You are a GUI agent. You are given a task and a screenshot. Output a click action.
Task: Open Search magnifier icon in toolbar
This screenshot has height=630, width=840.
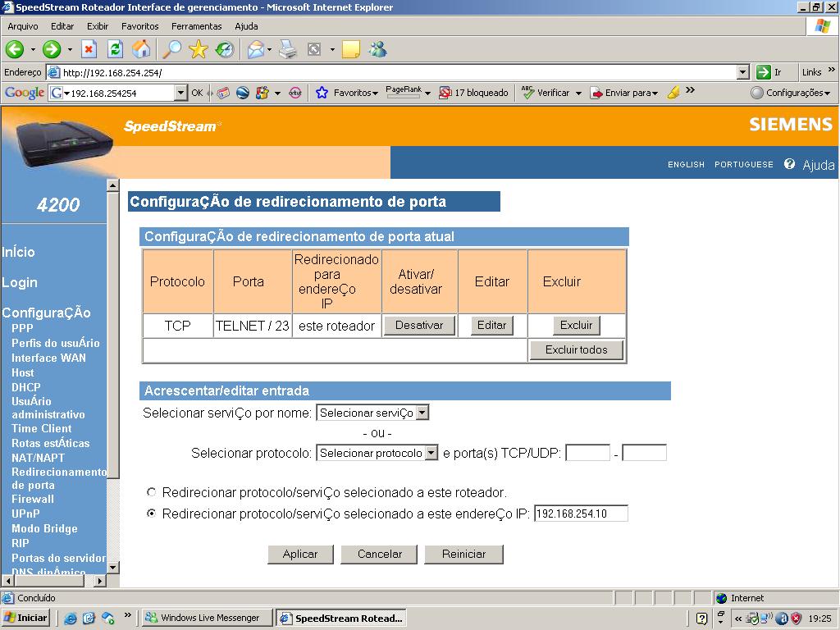[x=172, y=50]
